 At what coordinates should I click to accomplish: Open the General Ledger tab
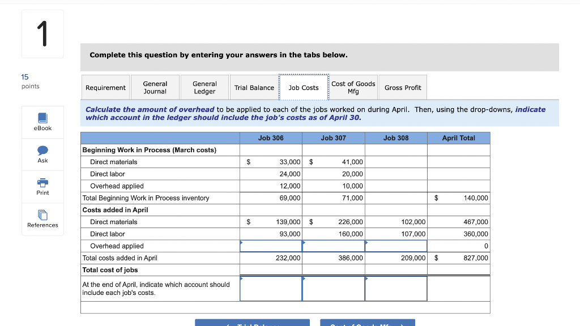(204, 87)
